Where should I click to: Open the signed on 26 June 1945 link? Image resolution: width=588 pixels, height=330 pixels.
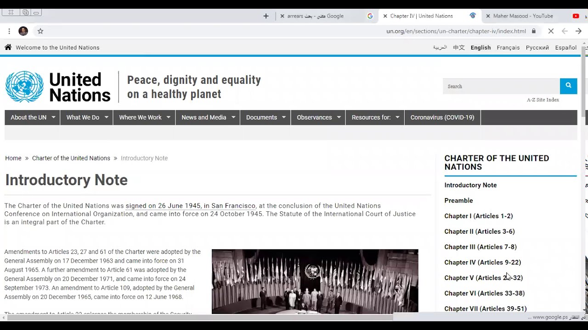click(190, 206)
